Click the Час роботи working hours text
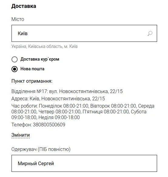 click(83, 112)
